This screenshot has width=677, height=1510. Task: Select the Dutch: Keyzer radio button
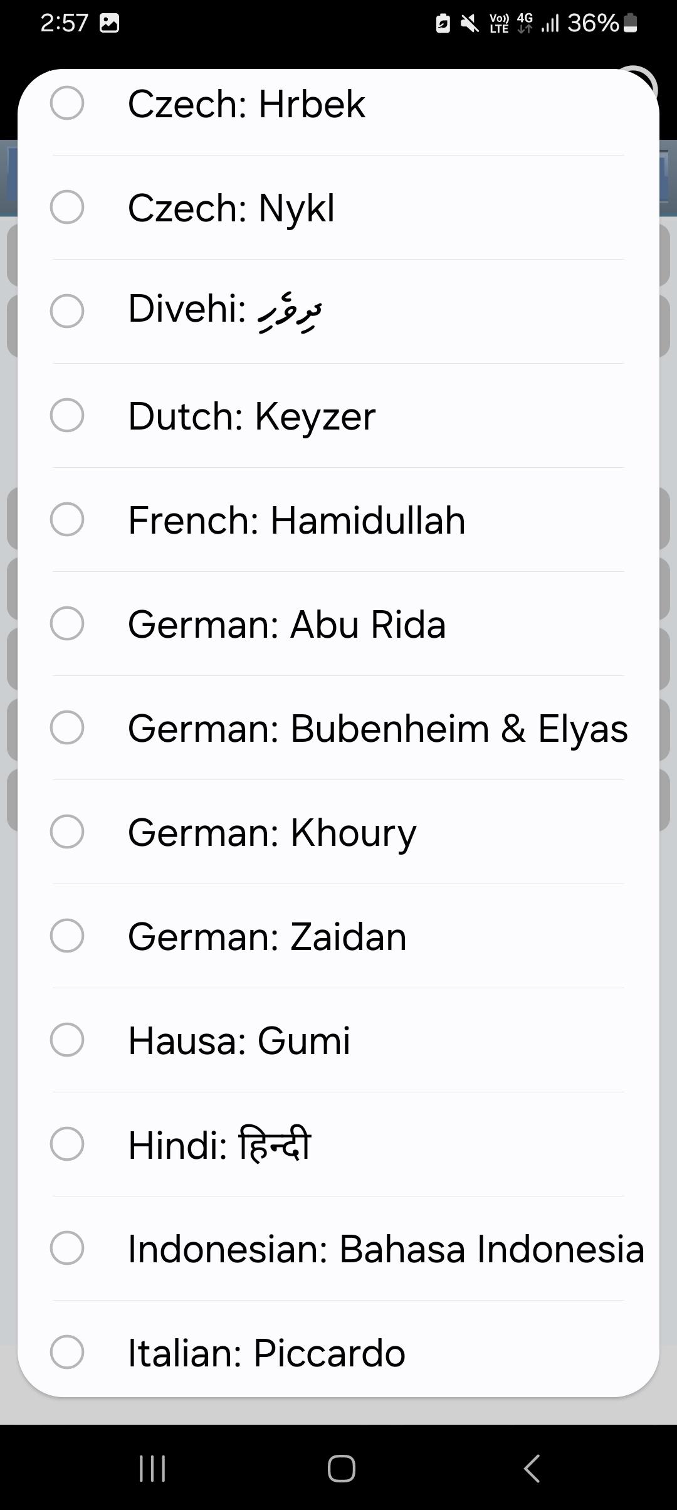pos(67,415)
